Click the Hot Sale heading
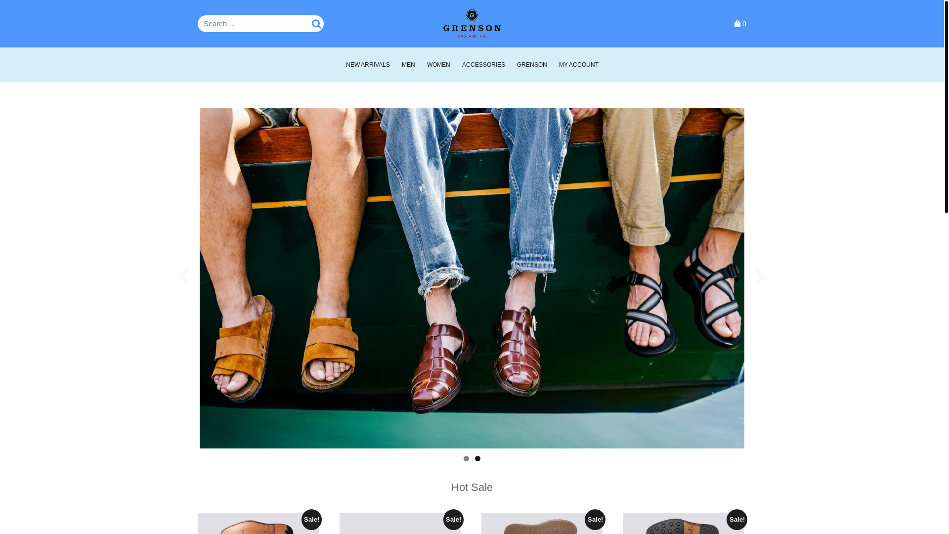The image size is (949, 534). 472,488
